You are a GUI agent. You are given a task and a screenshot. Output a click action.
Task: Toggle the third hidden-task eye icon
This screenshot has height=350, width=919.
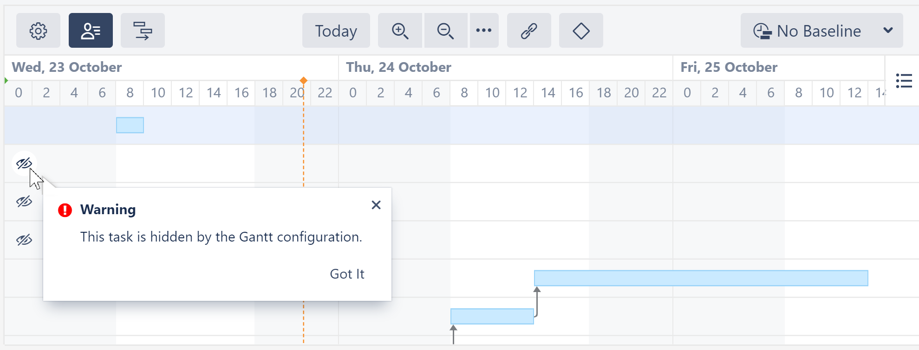pos(24,240)
